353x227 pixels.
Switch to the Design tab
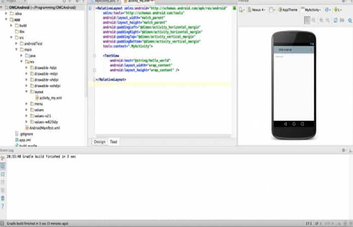[100, 142]
